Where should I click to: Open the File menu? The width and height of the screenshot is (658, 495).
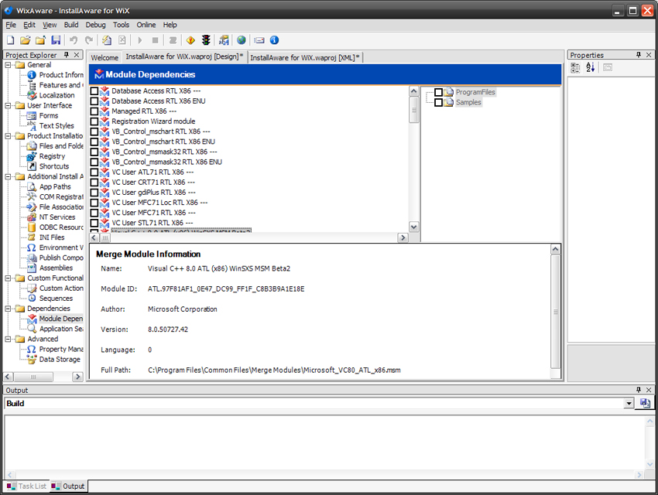pos(11,25)
